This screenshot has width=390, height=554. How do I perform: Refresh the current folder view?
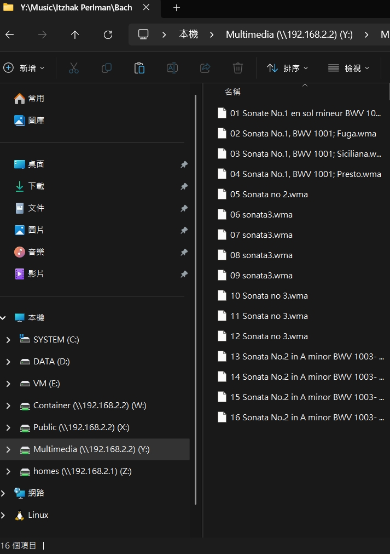(108, 35)
